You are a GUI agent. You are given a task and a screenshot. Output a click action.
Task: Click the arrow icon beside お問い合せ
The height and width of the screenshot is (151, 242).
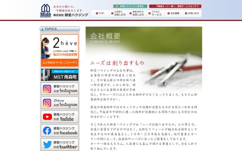(x=186, y=14)
